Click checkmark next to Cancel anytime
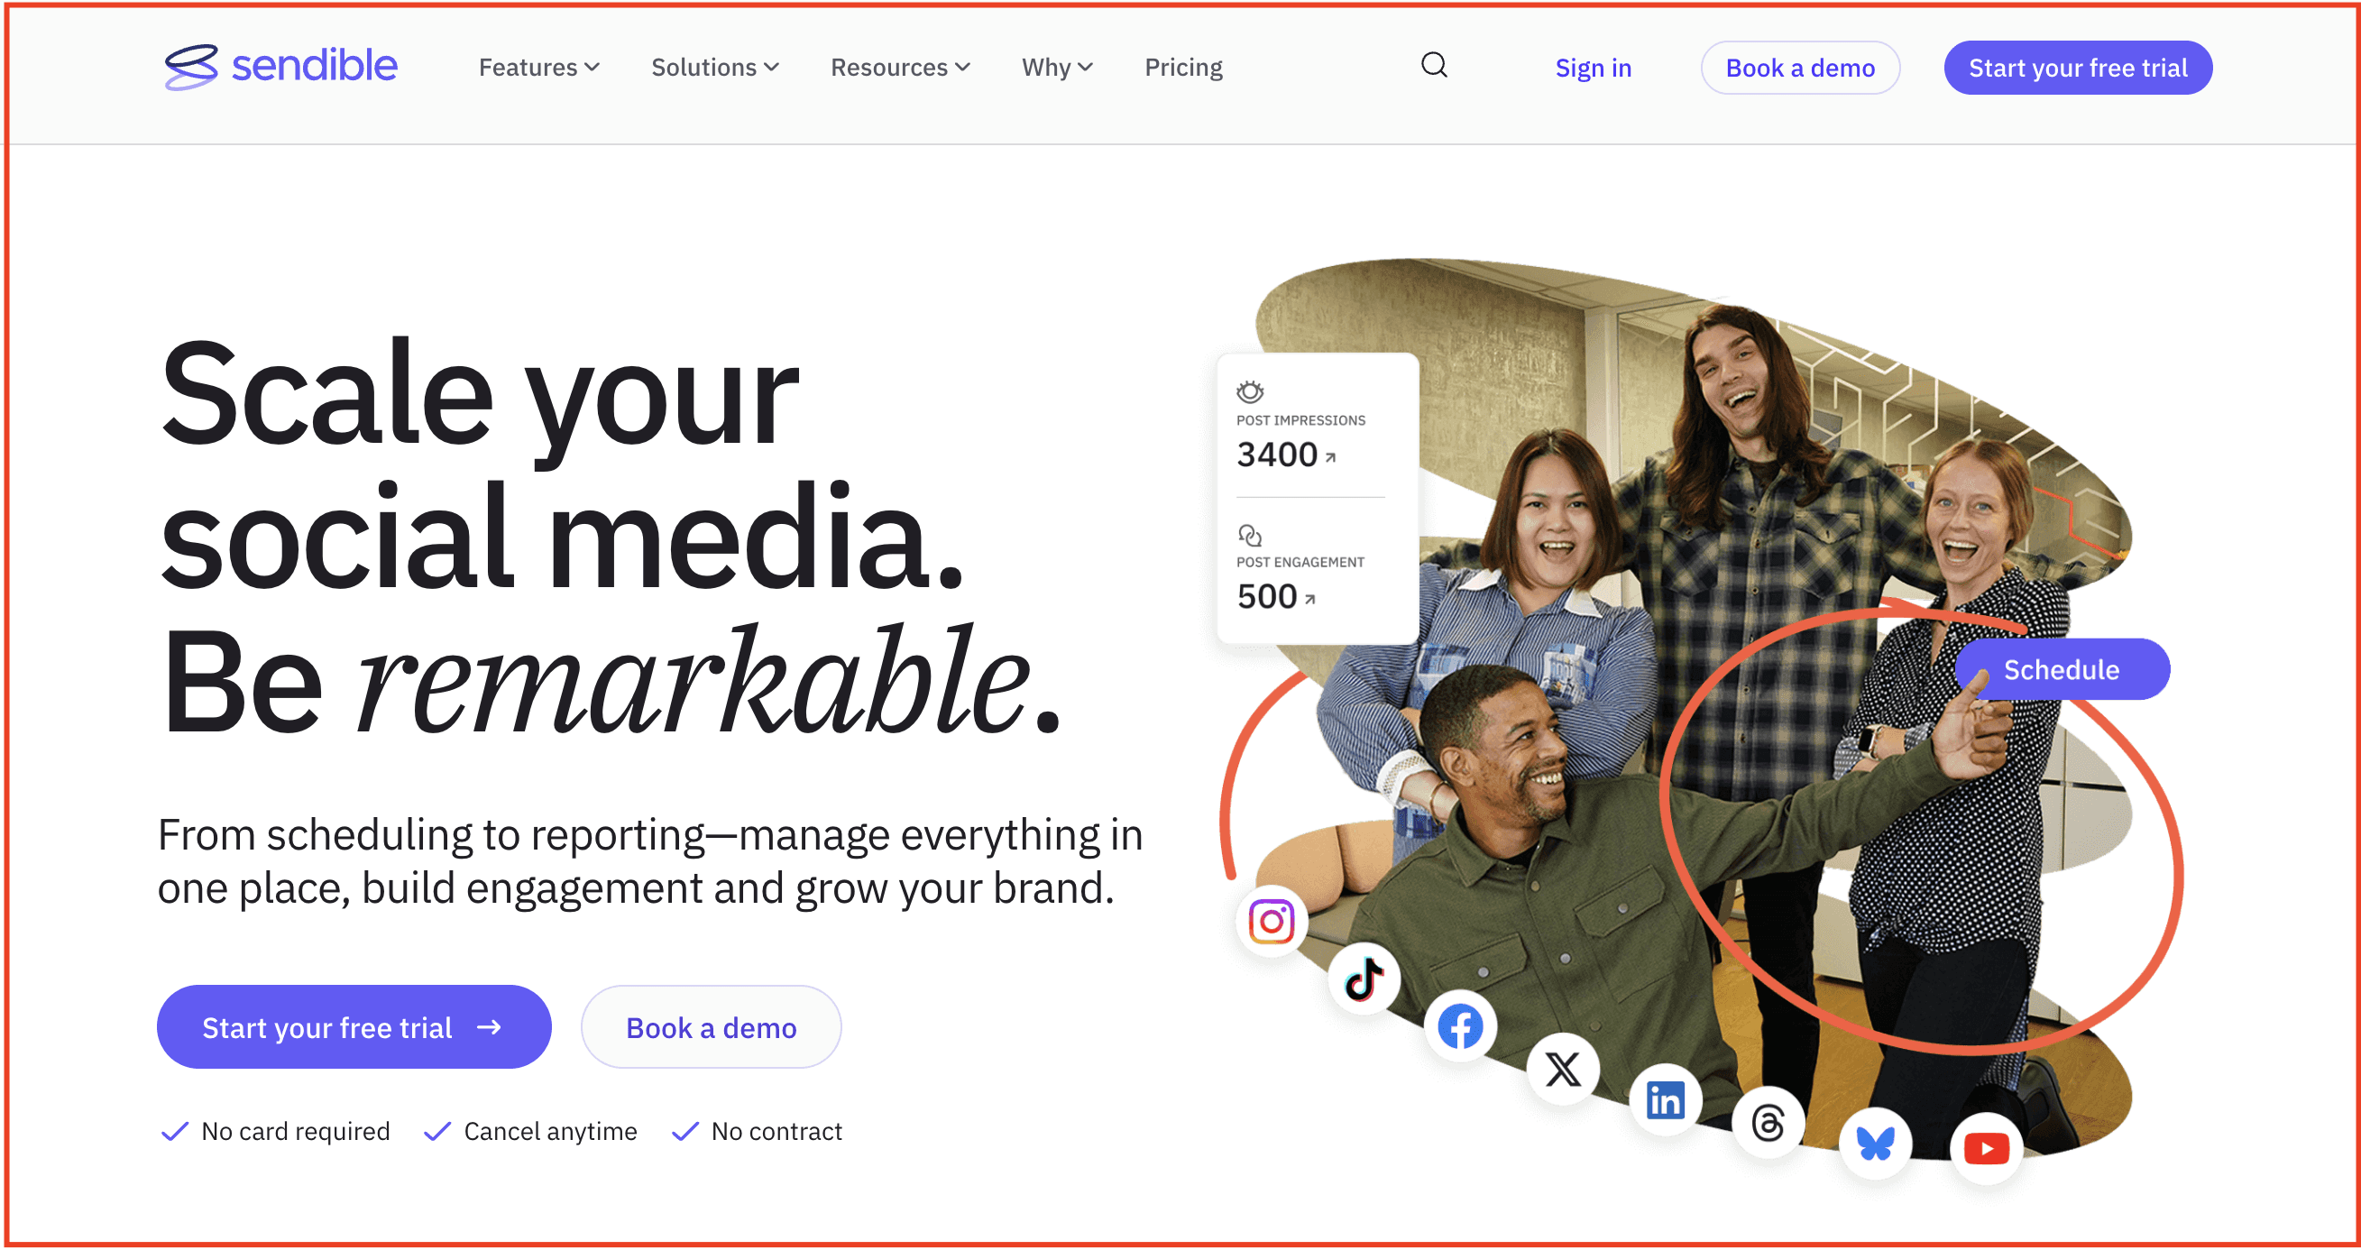This screenshot has width=2361, height=1250. [x=437, y=1132]
